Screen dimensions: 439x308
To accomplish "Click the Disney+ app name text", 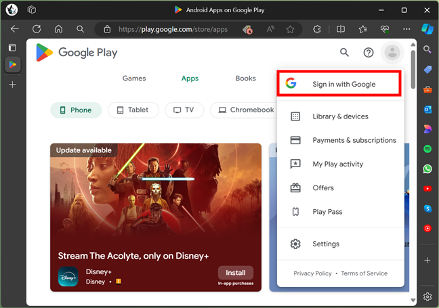I will [98, 271].
